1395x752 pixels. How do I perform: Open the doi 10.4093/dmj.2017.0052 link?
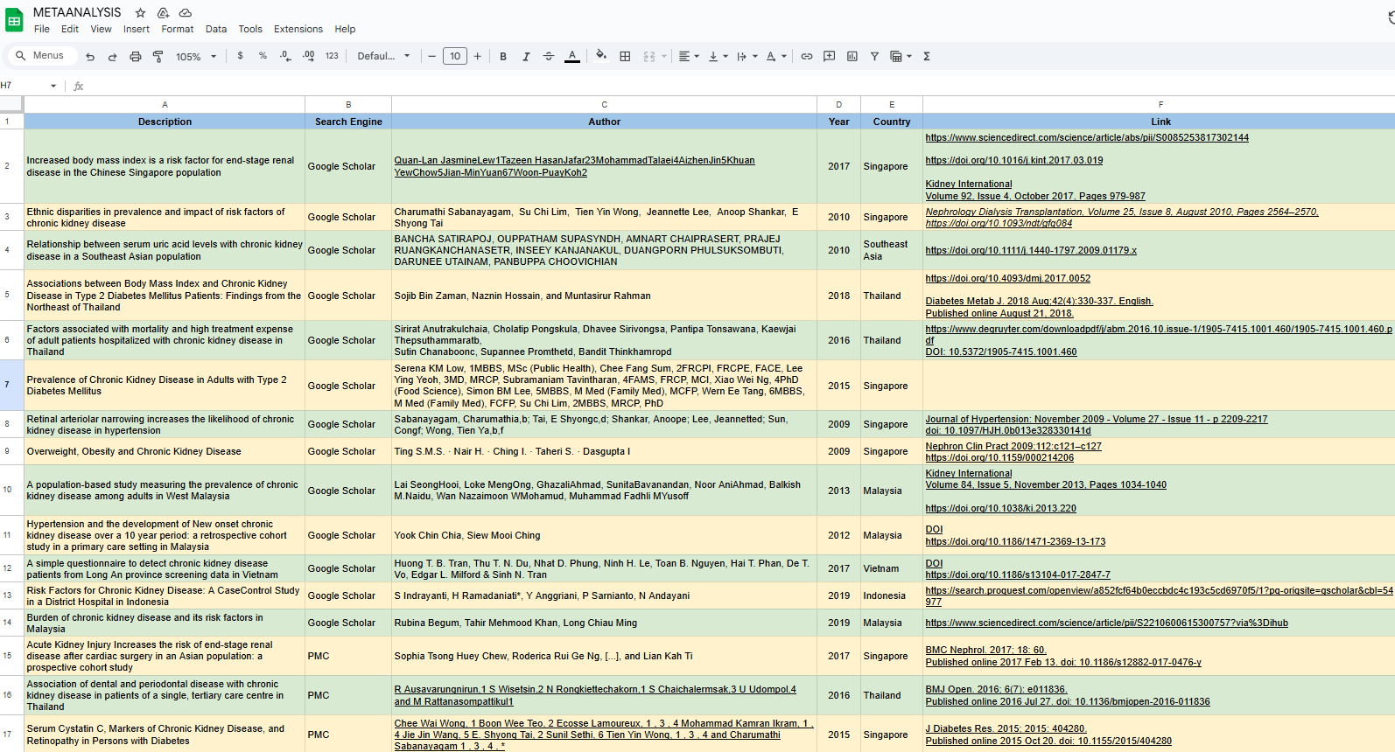(1008, 278)
